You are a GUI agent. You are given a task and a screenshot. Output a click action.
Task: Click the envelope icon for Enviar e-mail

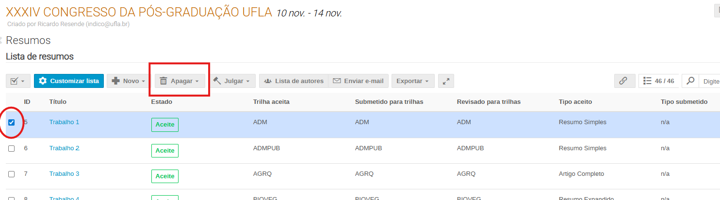point(337,81)
